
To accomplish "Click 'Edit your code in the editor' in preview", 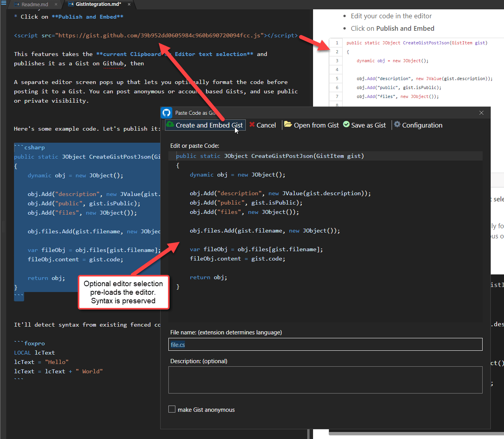I will (391, 16).
